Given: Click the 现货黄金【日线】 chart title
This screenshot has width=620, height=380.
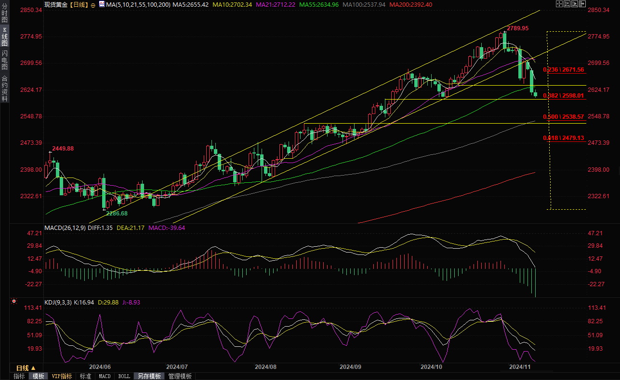Looking at the screenshot, I should (x=66, y=4).
